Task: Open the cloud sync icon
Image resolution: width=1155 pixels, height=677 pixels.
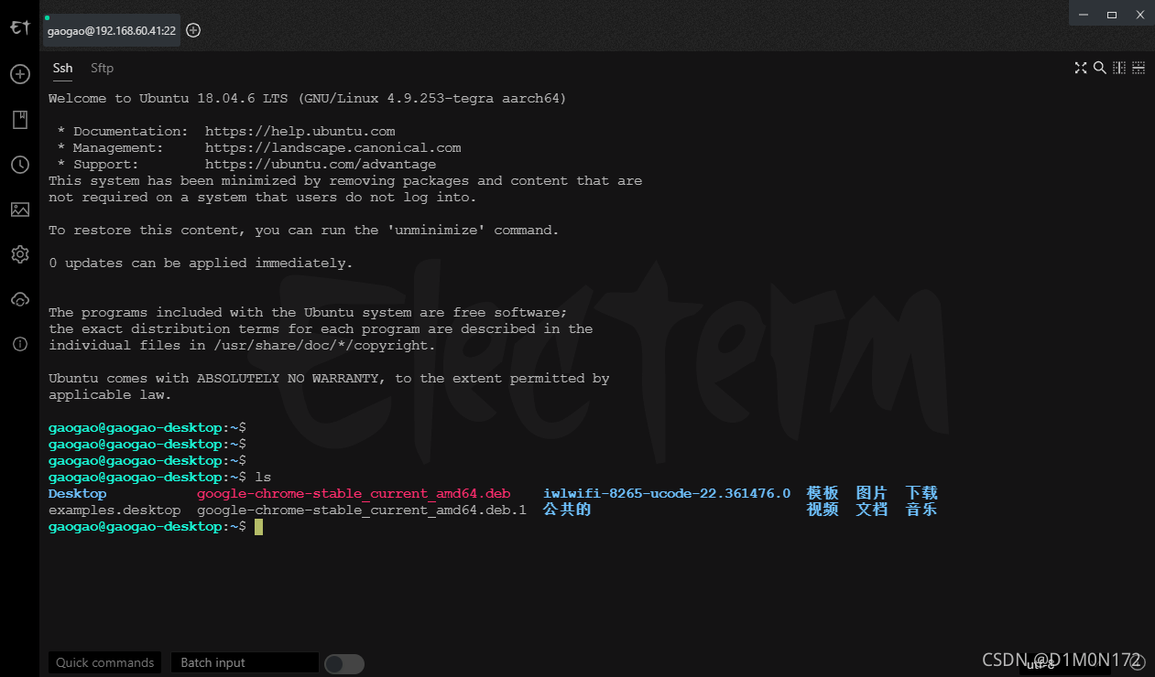Action: 20,299
